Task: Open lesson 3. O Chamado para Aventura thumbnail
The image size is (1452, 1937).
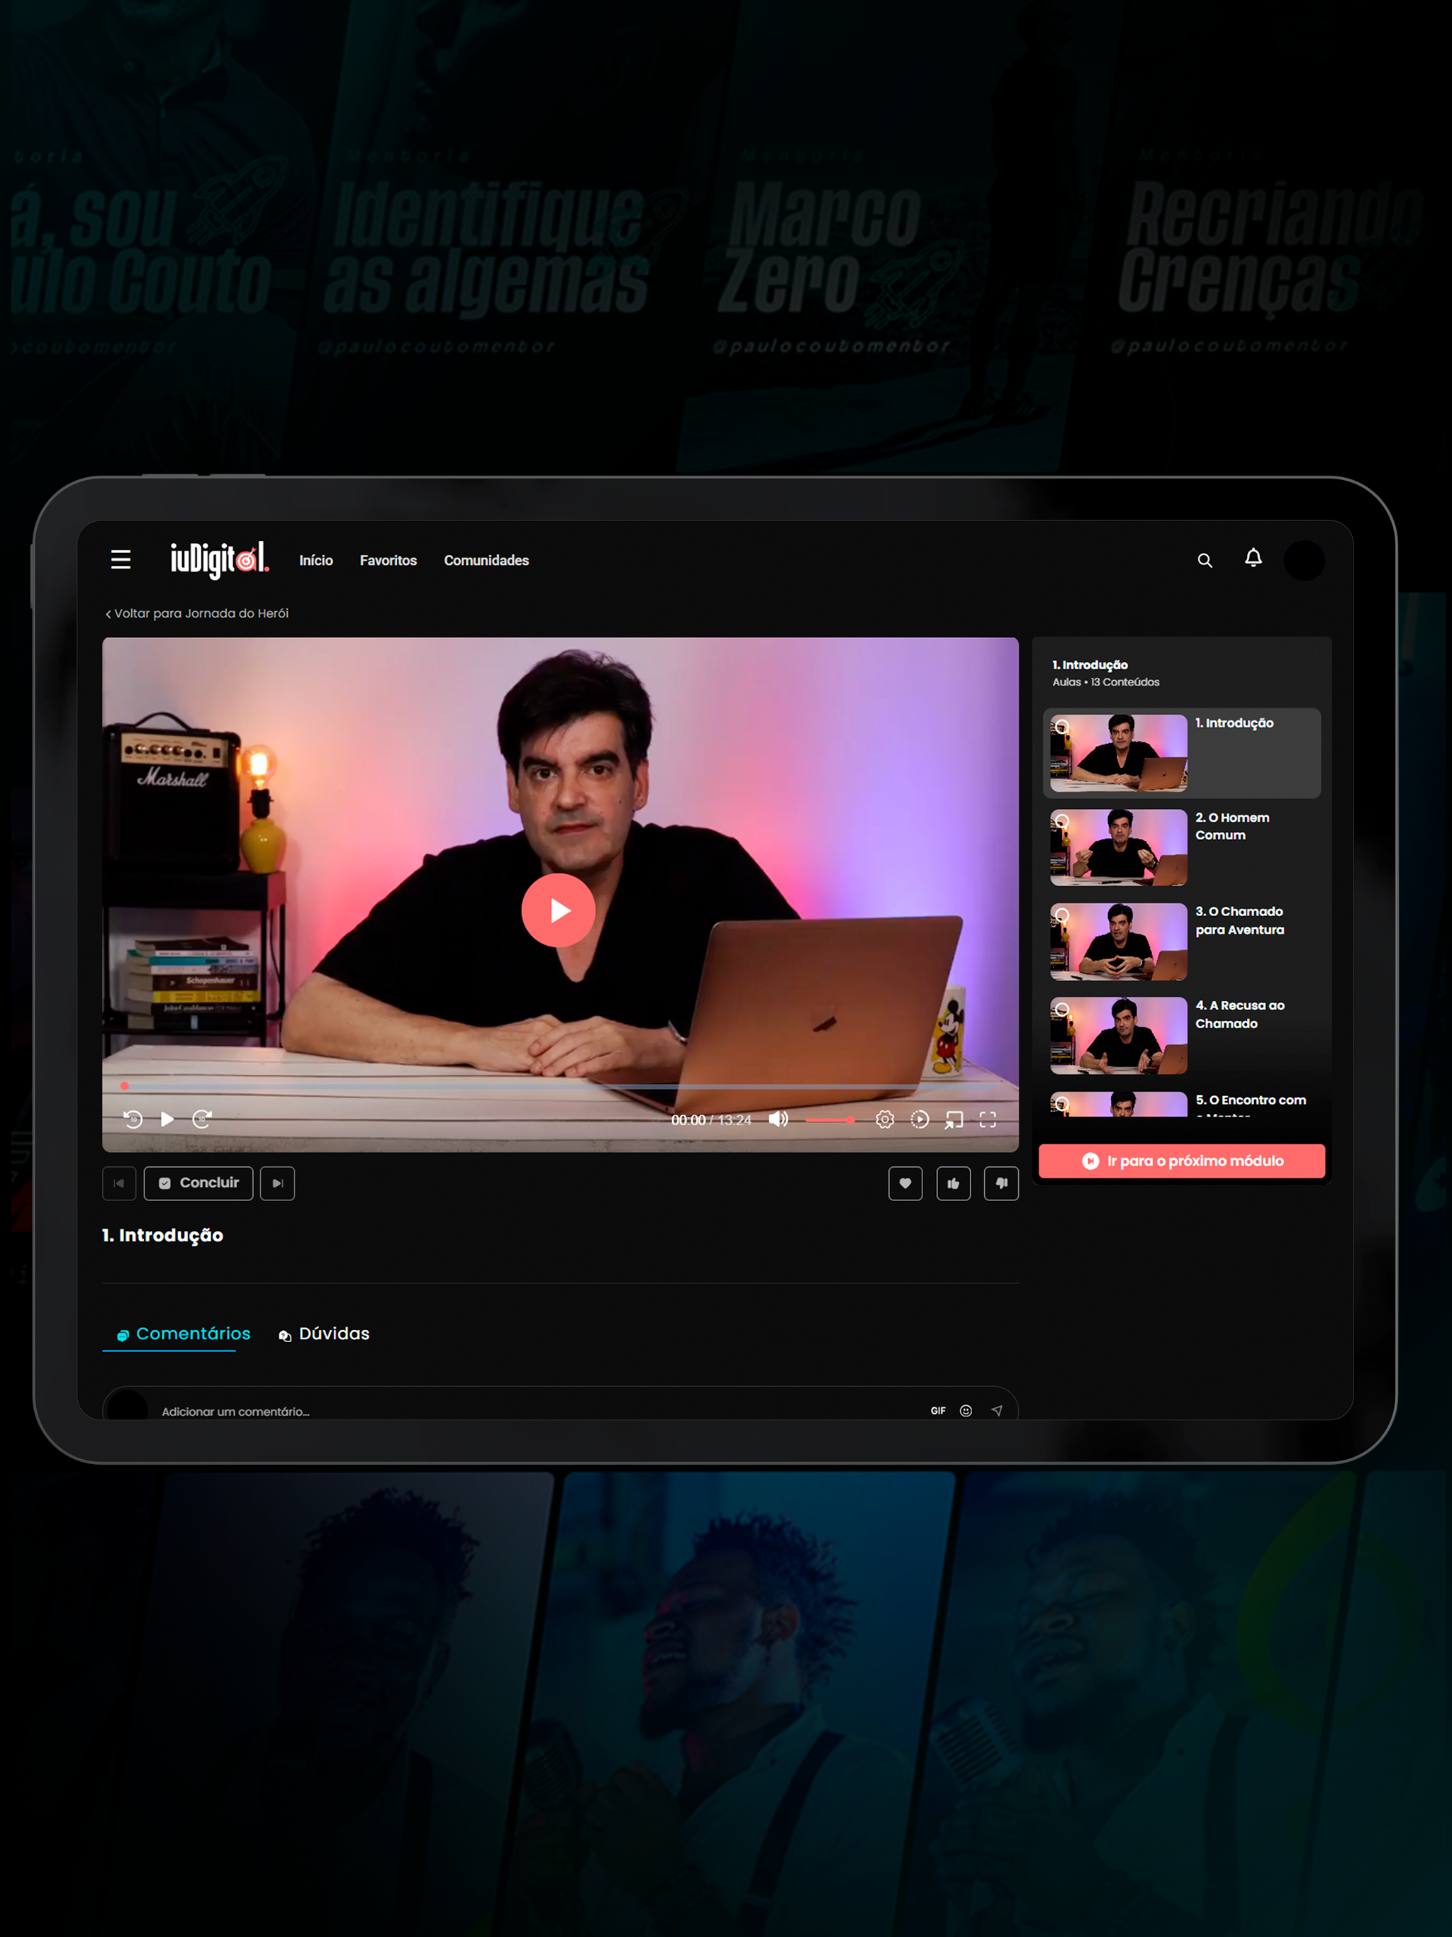Action: pos(1118,942)
